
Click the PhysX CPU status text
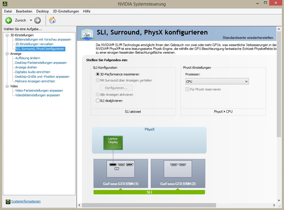pos(223,112)
